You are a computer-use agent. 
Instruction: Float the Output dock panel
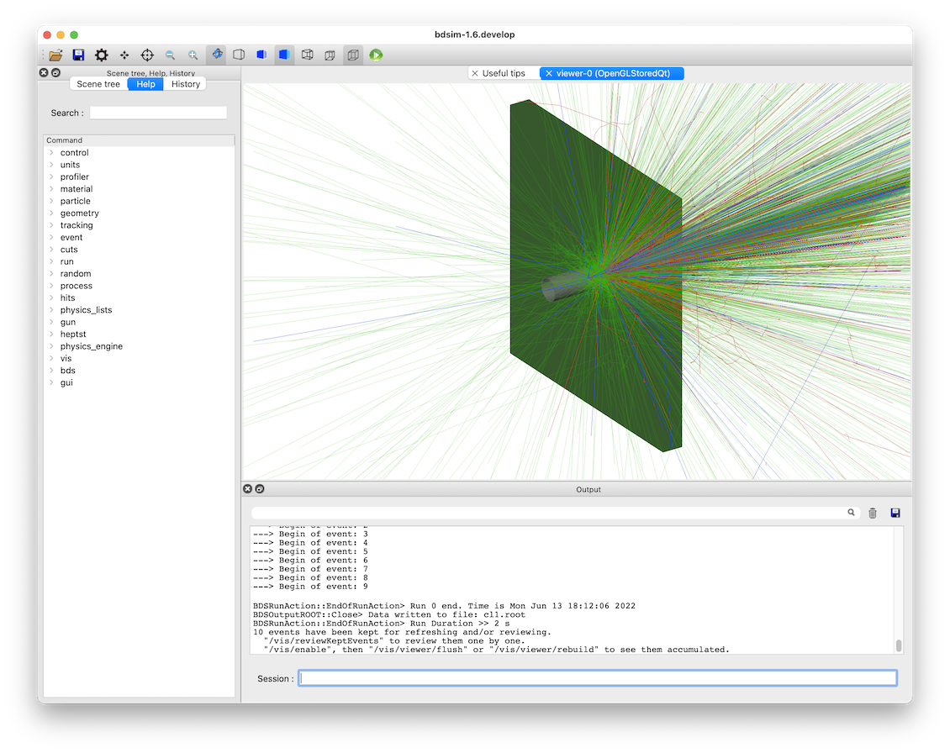259,489
